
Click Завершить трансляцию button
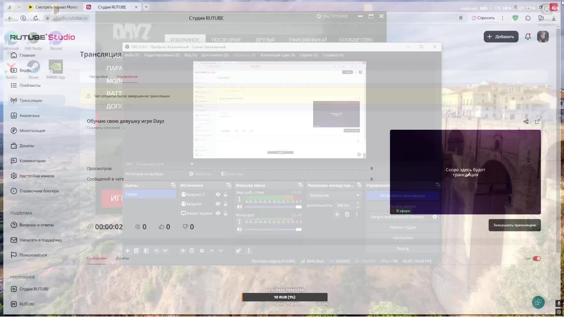(x=514, y=225)
